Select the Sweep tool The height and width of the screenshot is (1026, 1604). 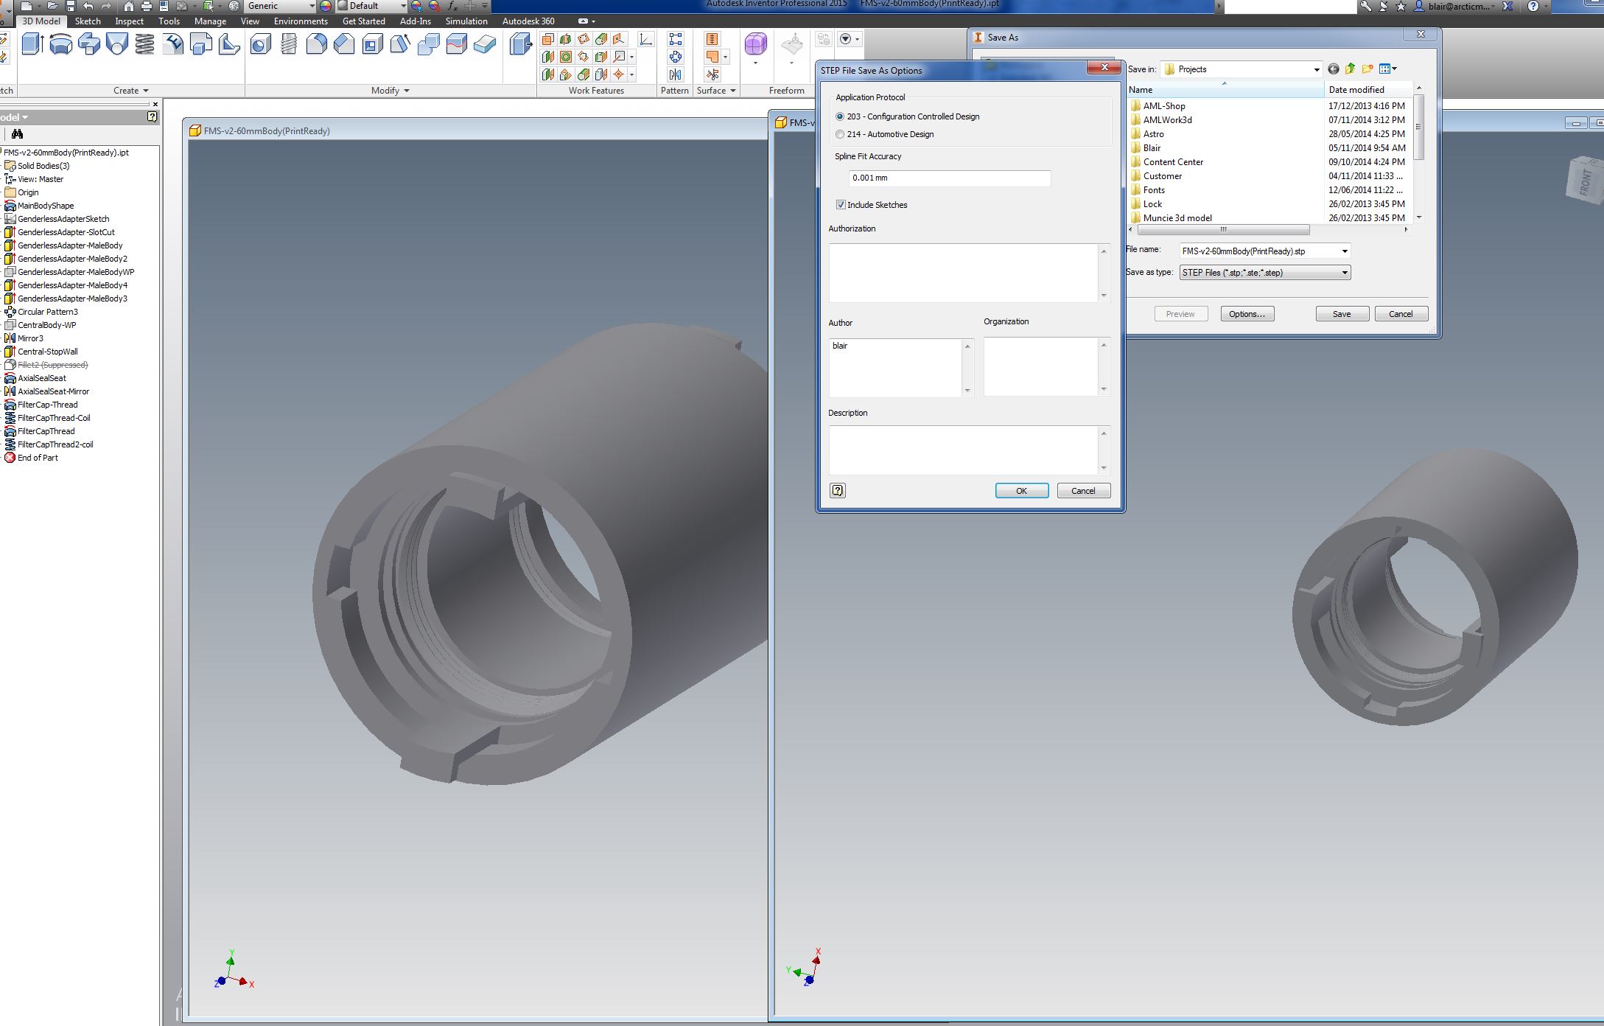(x=88, y=44)
